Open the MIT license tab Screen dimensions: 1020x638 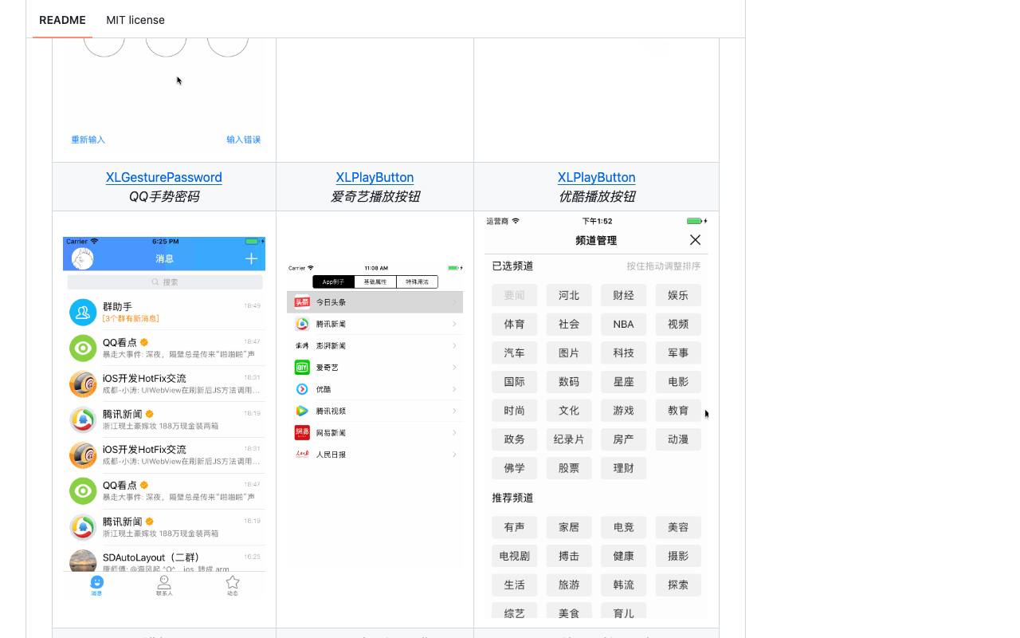135,20
